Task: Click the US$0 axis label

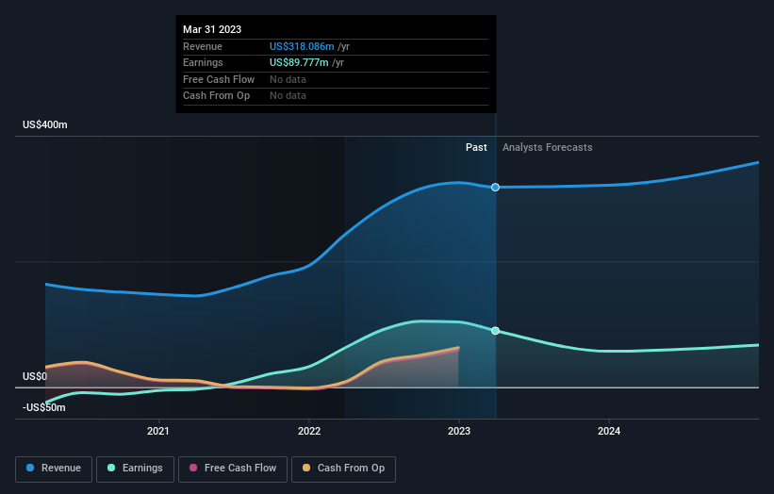Action: 35,376
